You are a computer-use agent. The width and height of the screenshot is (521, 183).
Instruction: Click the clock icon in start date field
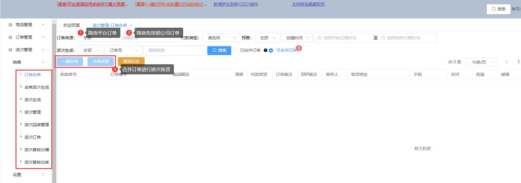point(319,38)
